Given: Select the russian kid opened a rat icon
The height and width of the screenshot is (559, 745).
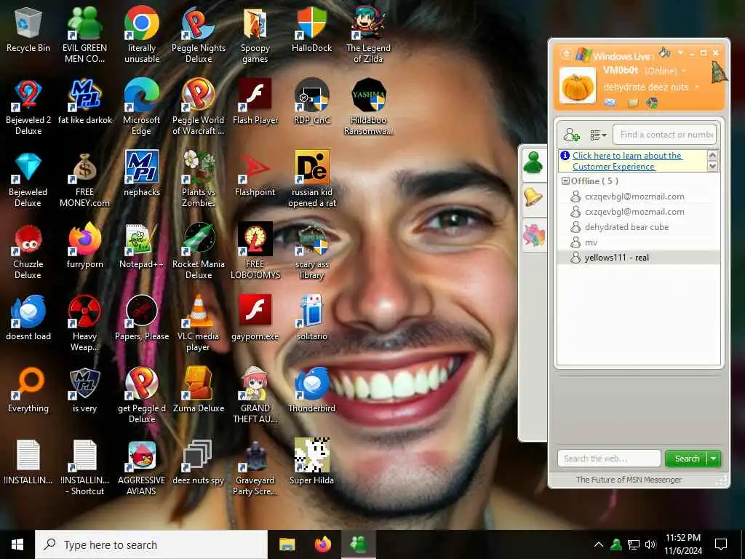Looking at the screenshot, I should point(311,179).
